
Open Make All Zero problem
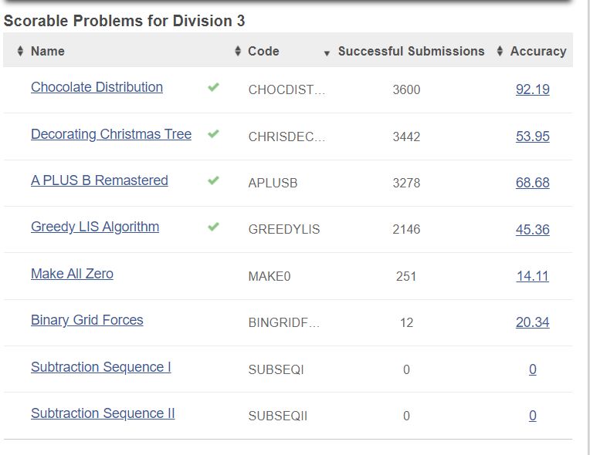[x=72, y=274]
